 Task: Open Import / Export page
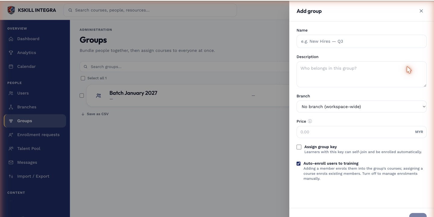tap(35, 176)
